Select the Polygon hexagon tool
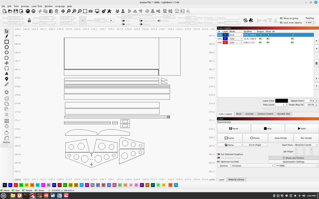 pos(7,52)
